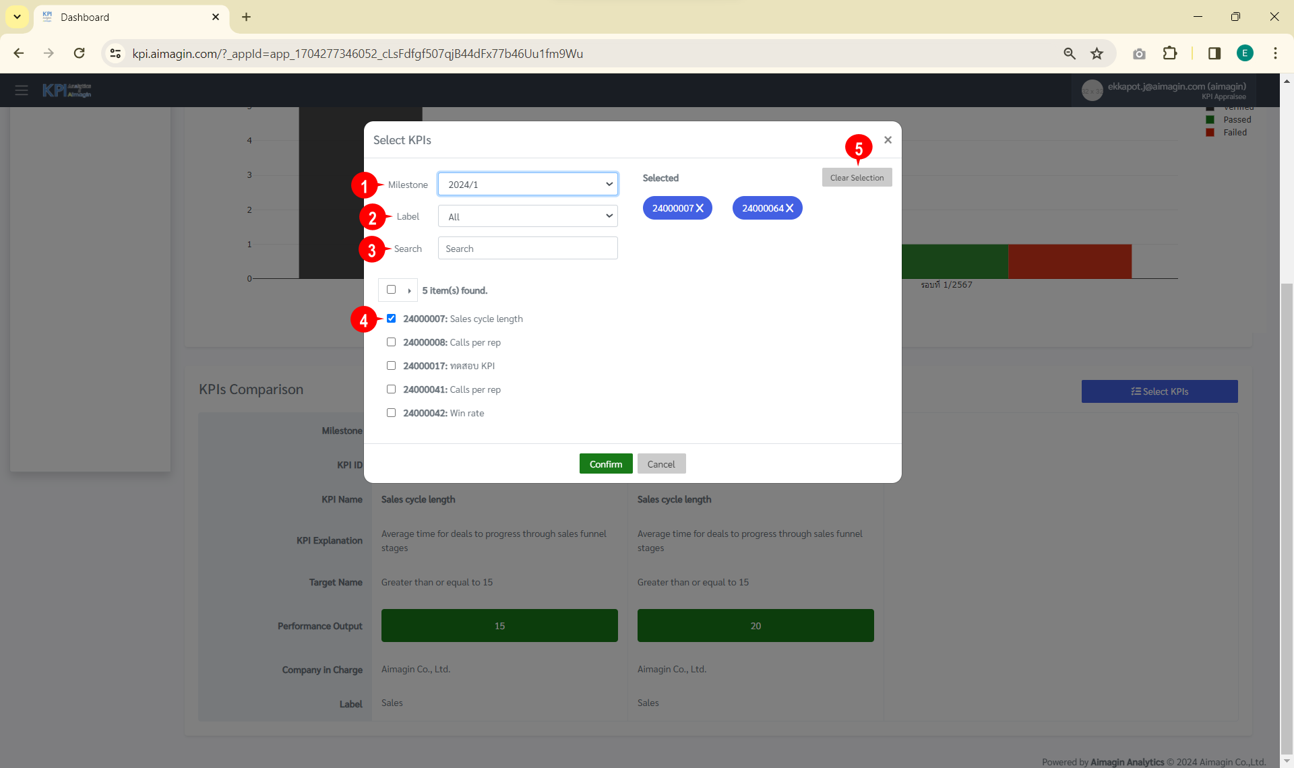Open the Extensions puzzle icon
This screenshot has height=768, width=1294.
[1170, 53]
